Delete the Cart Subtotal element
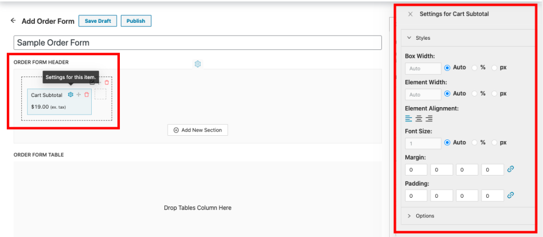 [x=87, y=95]
